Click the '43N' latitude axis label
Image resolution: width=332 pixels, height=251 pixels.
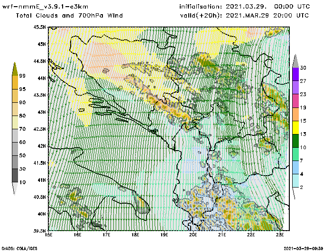coord(42,112)
